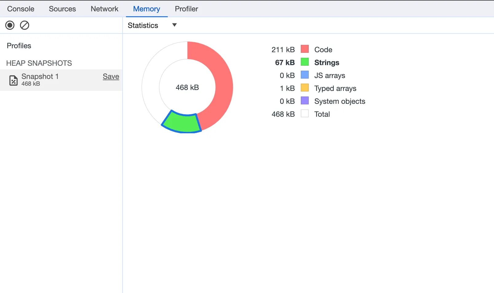This screenshot has width=494, height=293.
Task: Switch to the Console tab
Action: click(x=21, y=9)
